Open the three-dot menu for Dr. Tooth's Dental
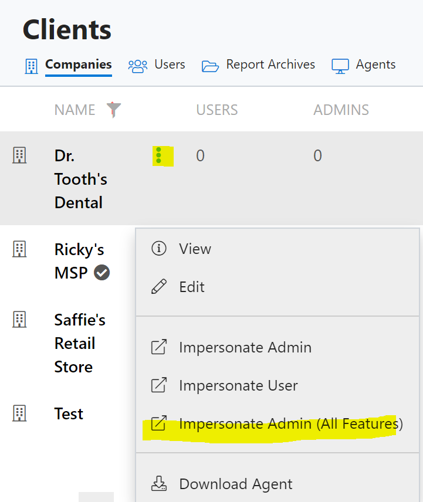 click(x=158, y=155)
